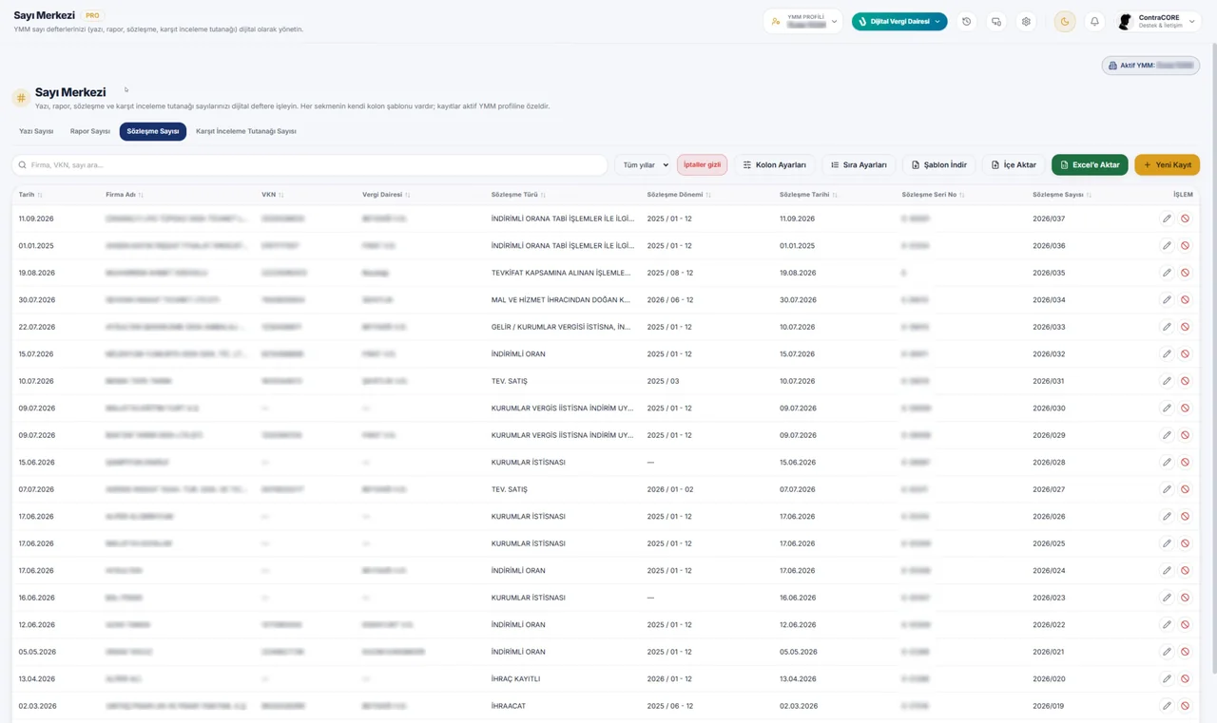Click the Aktif YMM badge
Image resolution: width=1217 pixels, height=723 pixels.
tap(1150, 66)
